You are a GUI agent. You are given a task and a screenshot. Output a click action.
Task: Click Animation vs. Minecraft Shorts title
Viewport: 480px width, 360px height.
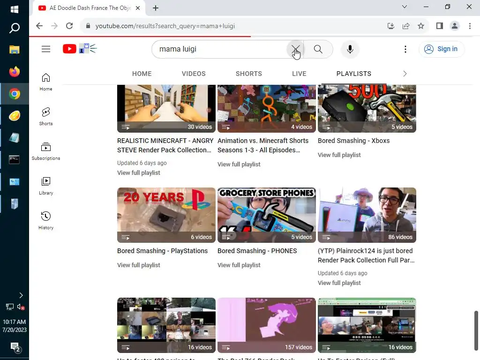263,145
